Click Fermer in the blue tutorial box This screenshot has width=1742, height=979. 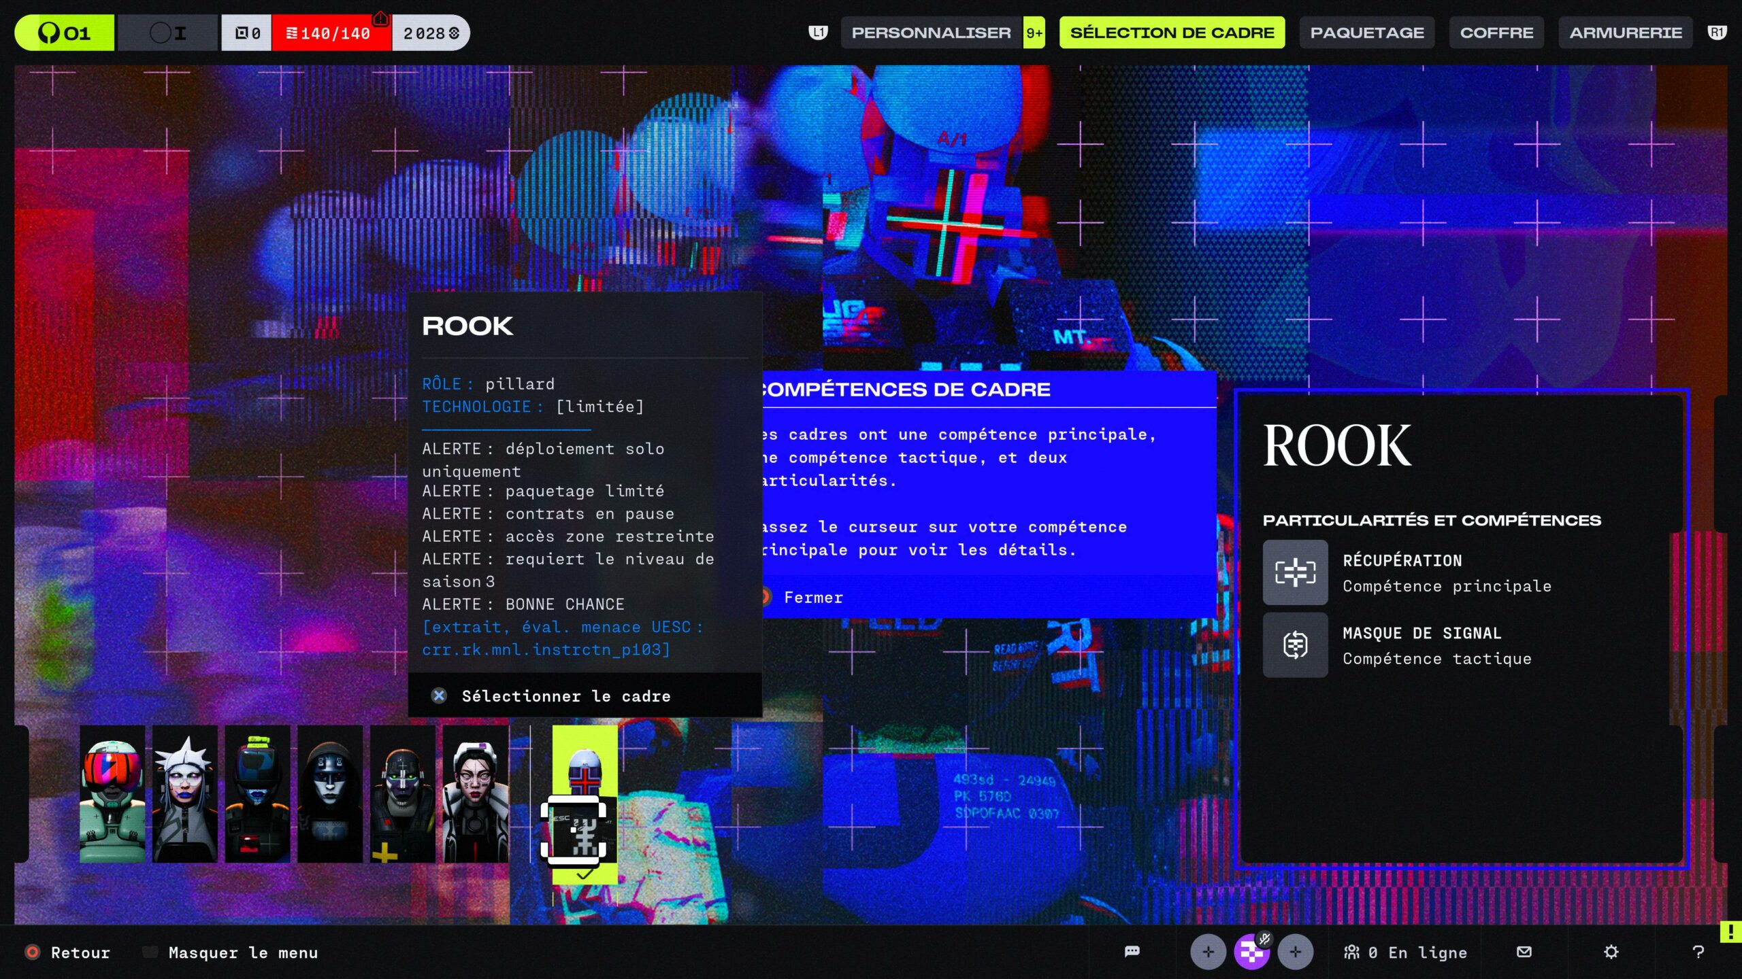[812, 598]
